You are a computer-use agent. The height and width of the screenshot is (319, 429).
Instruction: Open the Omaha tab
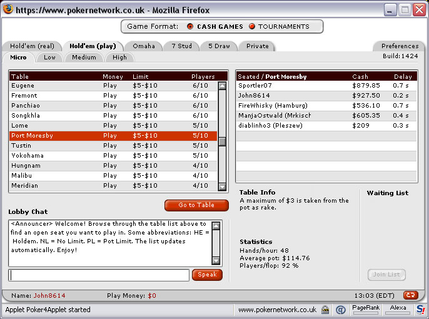pyautogui.click(x=144, y=46)
